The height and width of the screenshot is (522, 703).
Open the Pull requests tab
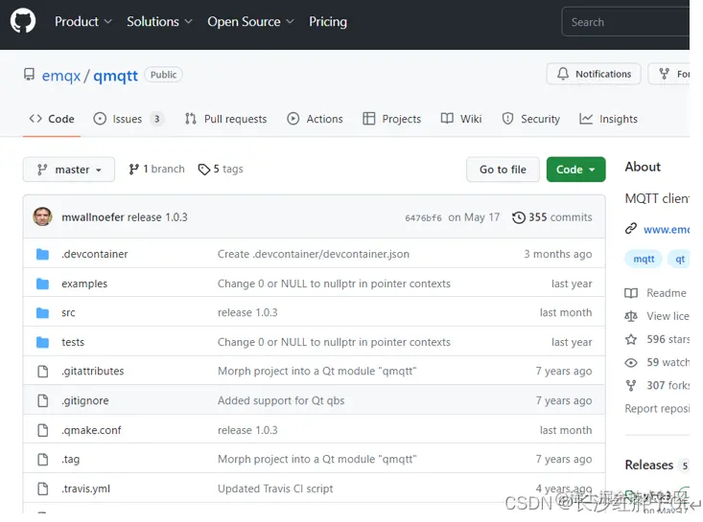226,119
